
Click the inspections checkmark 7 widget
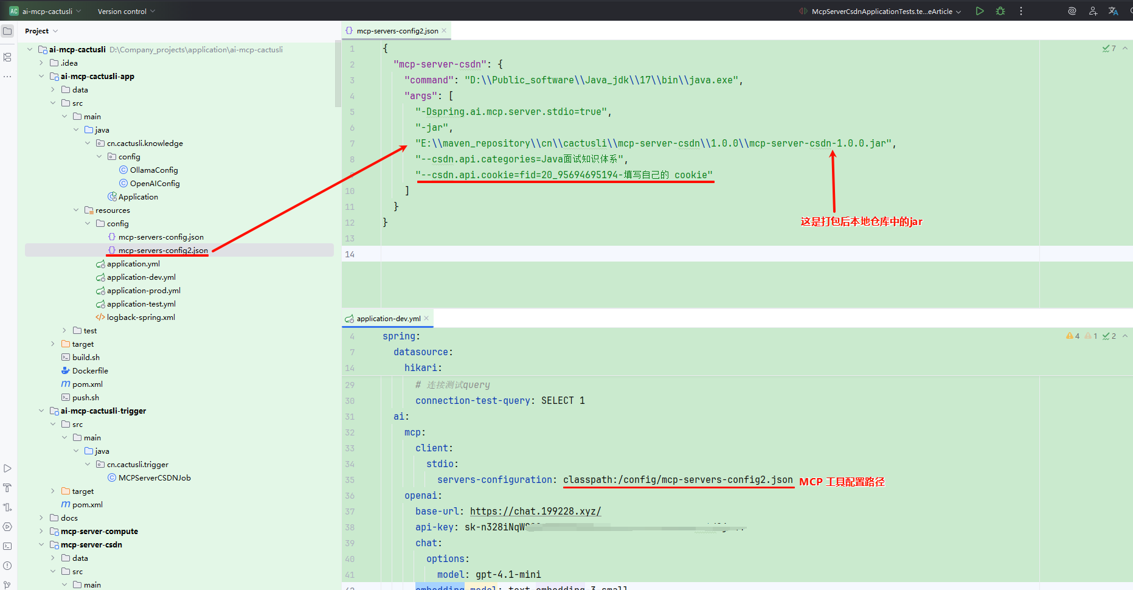tap(1109, 49)
